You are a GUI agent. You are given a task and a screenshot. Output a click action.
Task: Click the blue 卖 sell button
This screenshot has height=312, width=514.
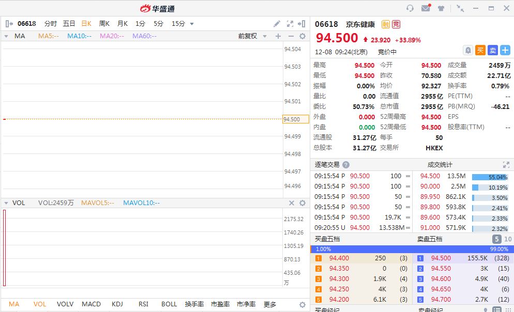pyautogui.click(x=493, y=50)
